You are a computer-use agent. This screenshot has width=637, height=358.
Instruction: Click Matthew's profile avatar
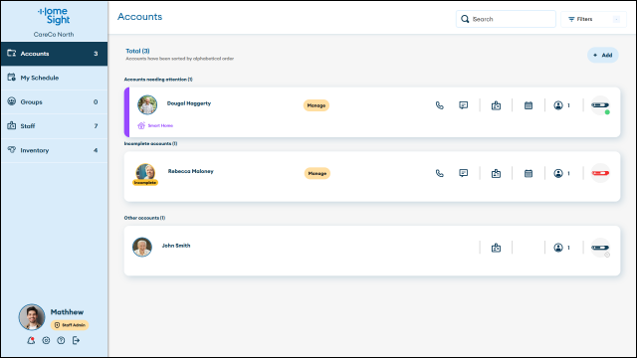(x=32, y=317)
